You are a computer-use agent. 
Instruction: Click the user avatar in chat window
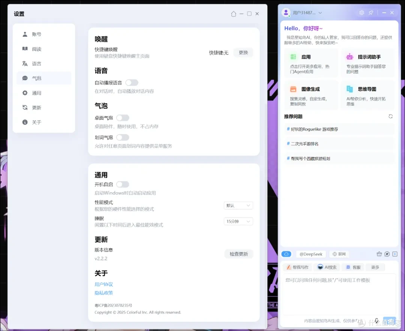tap(286, 12)
